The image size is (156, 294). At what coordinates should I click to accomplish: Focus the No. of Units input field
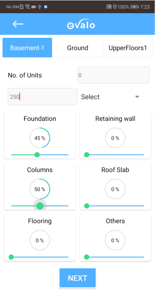pos(114,75)
